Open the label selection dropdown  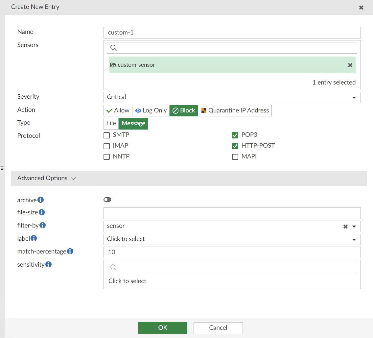[354, 239]
